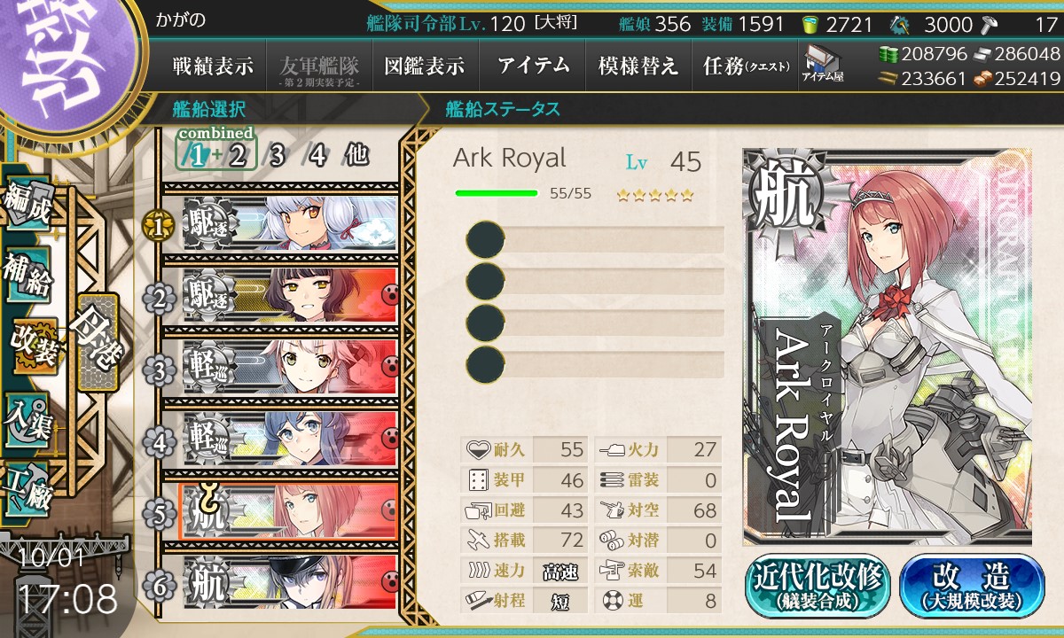The width and height of the screenshot is (1064, 638).
Task: Click the 近代化改修 modernization button
Action: [818, 587]
